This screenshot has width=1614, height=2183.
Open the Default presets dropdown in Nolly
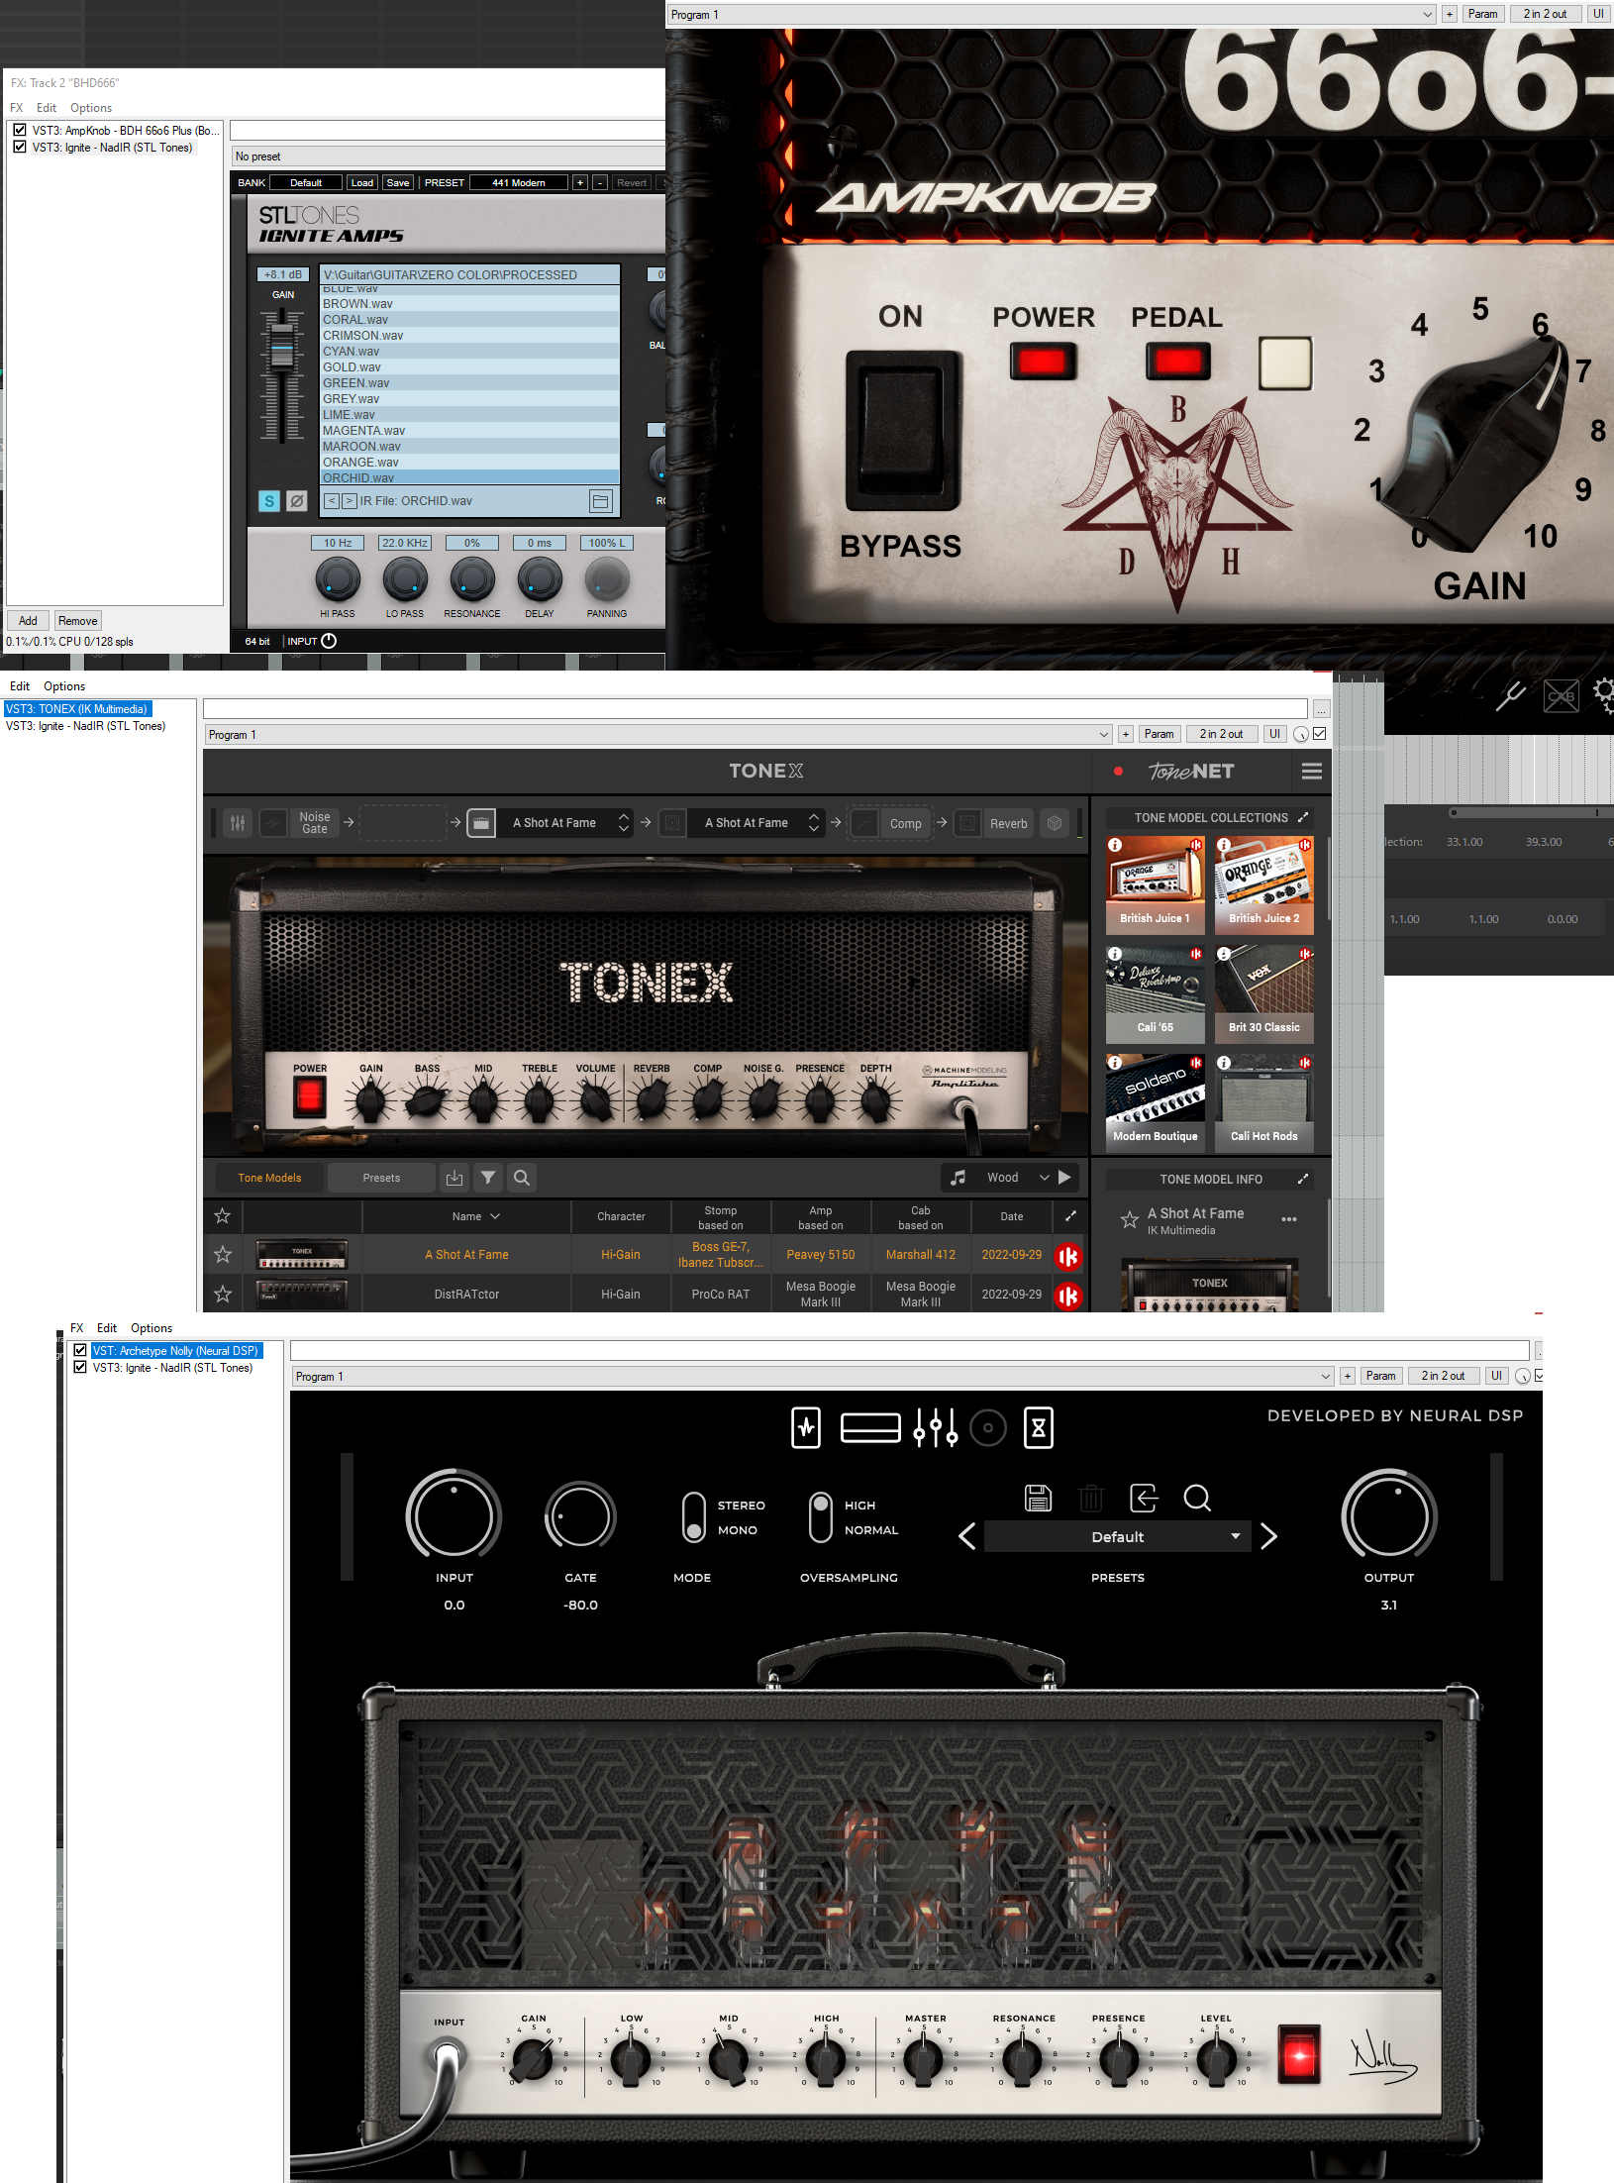click(x=1117, y=1536)
